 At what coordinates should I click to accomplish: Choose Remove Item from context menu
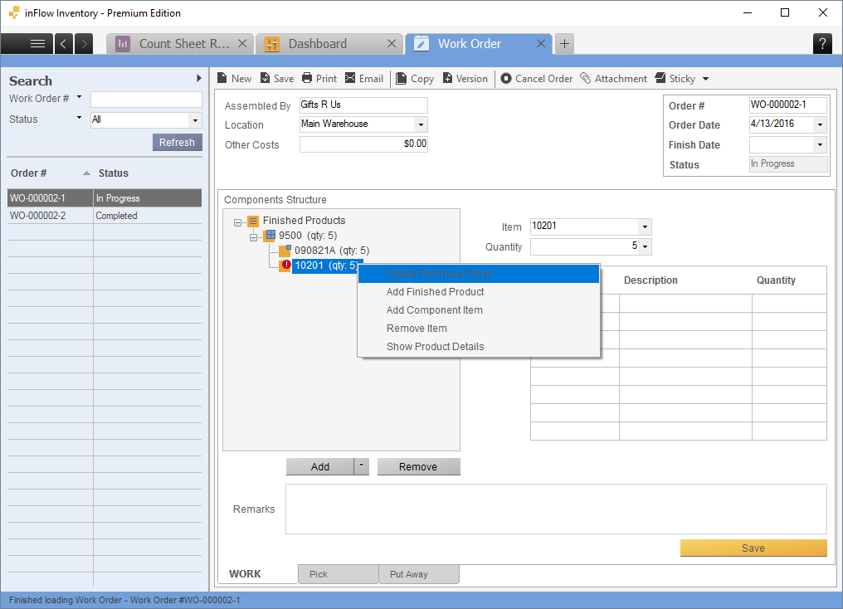tap(479, 329)
